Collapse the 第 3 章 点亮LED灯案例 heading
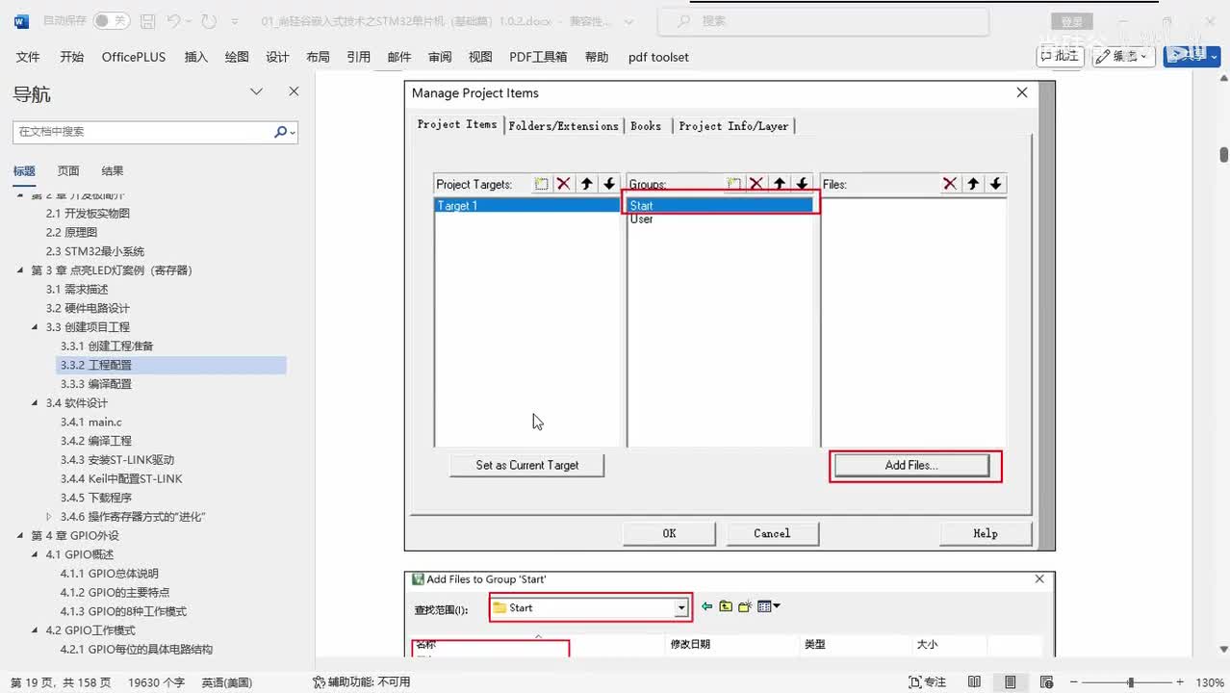 pos(20,270)
